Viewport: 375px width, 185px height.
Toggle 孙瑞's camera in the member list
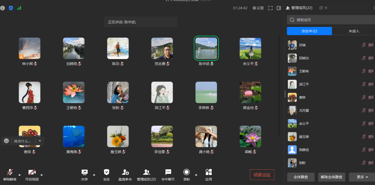pos(371,45)
